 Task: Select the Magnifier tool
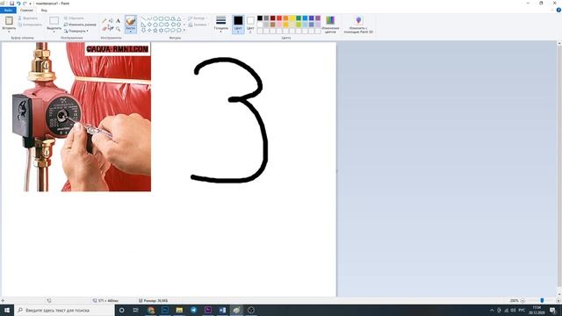click(118, 28)
